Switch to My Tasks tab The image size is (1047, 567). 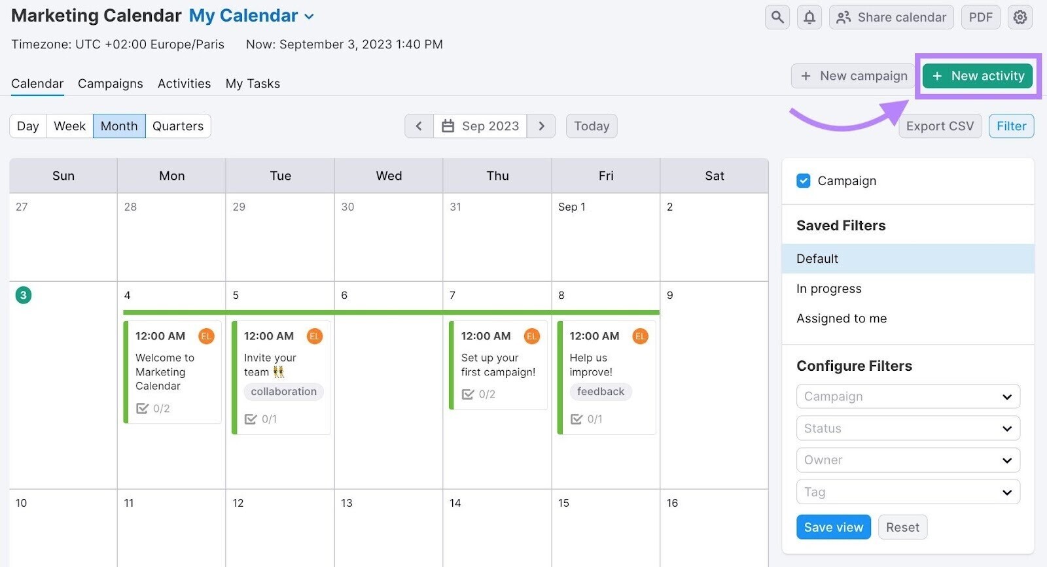click(253, 84)
